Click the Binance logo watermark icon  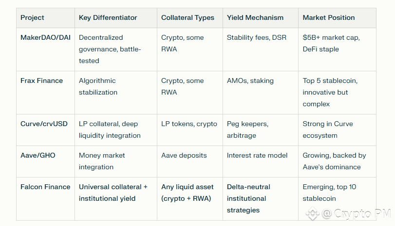pos(312,213)
